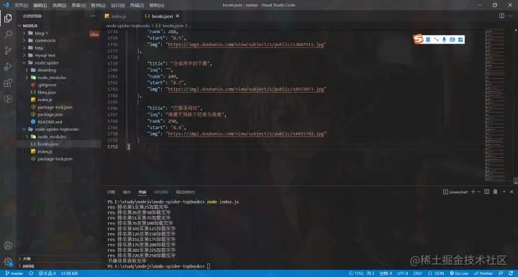
Task: Click the Sogou microphone voice input icon
Action: pos(444,40)
